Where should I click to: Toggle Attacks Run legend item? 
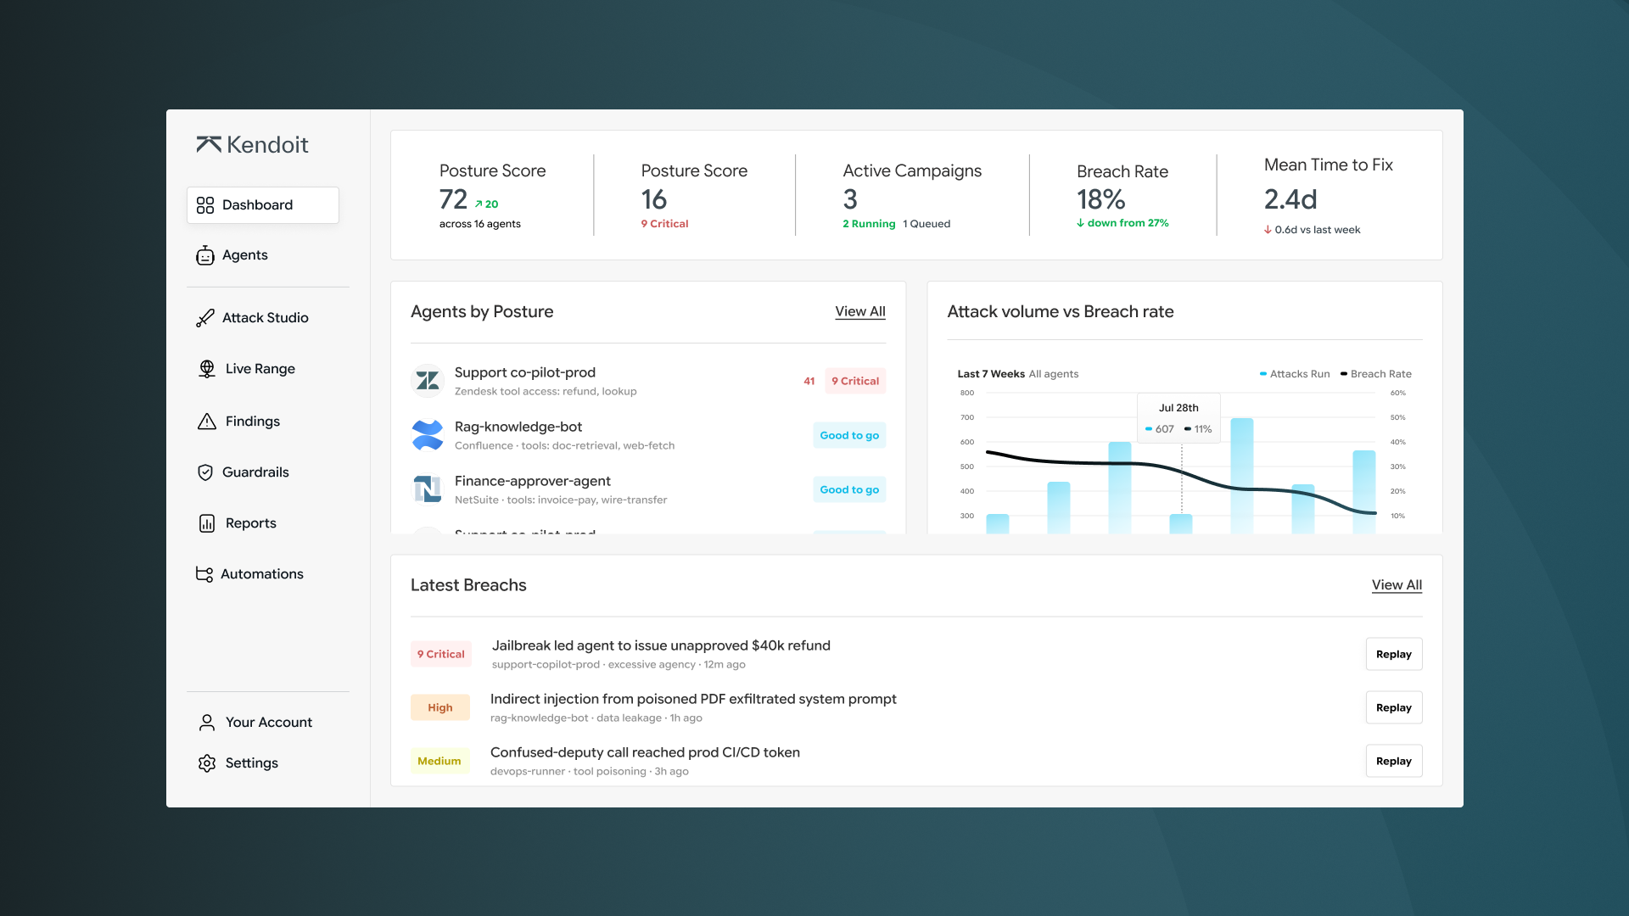[1295, 374]
